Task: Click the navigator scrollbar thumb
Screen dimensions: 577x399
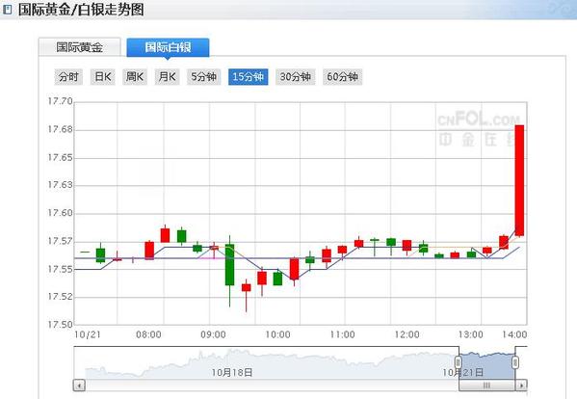Action: (486, 386)
